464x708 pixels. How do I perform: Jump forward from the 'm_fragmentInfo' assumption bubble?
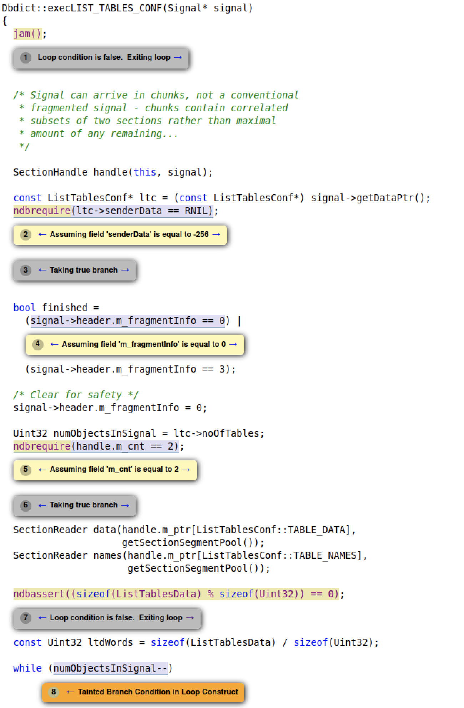pos(233,344)
